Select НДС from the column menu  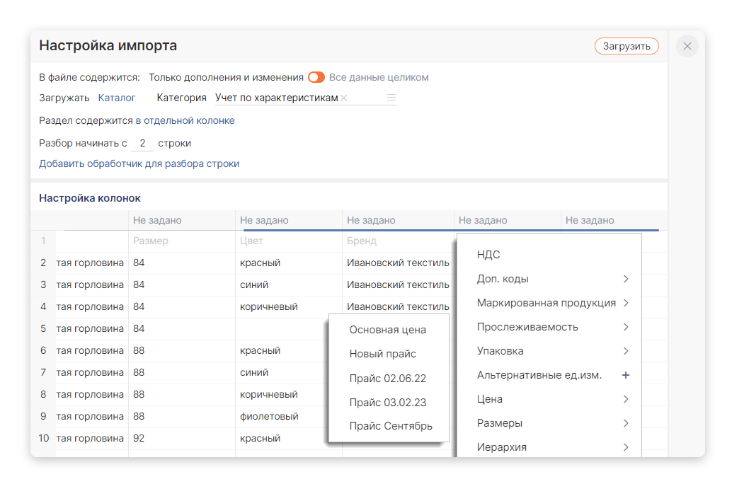tap(488, 255)
